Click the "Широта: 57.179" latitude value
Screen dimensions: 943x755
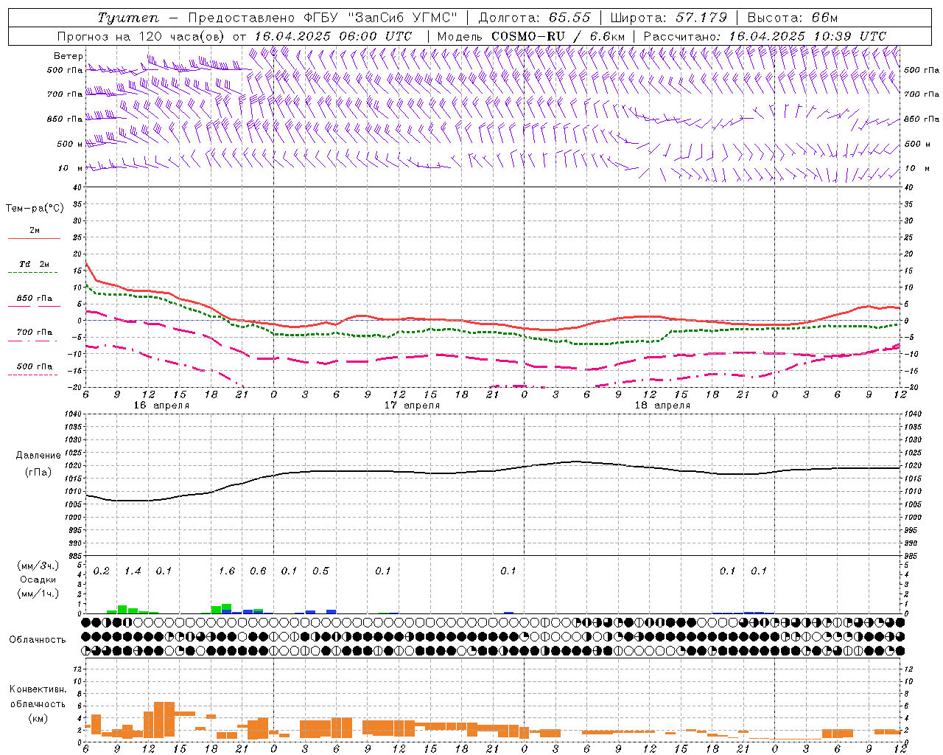click(669, 18)
